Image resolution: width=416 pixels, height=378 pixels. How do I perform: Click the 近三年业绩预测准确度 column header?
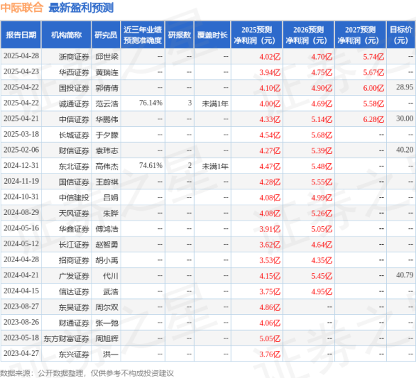(142, 35)
